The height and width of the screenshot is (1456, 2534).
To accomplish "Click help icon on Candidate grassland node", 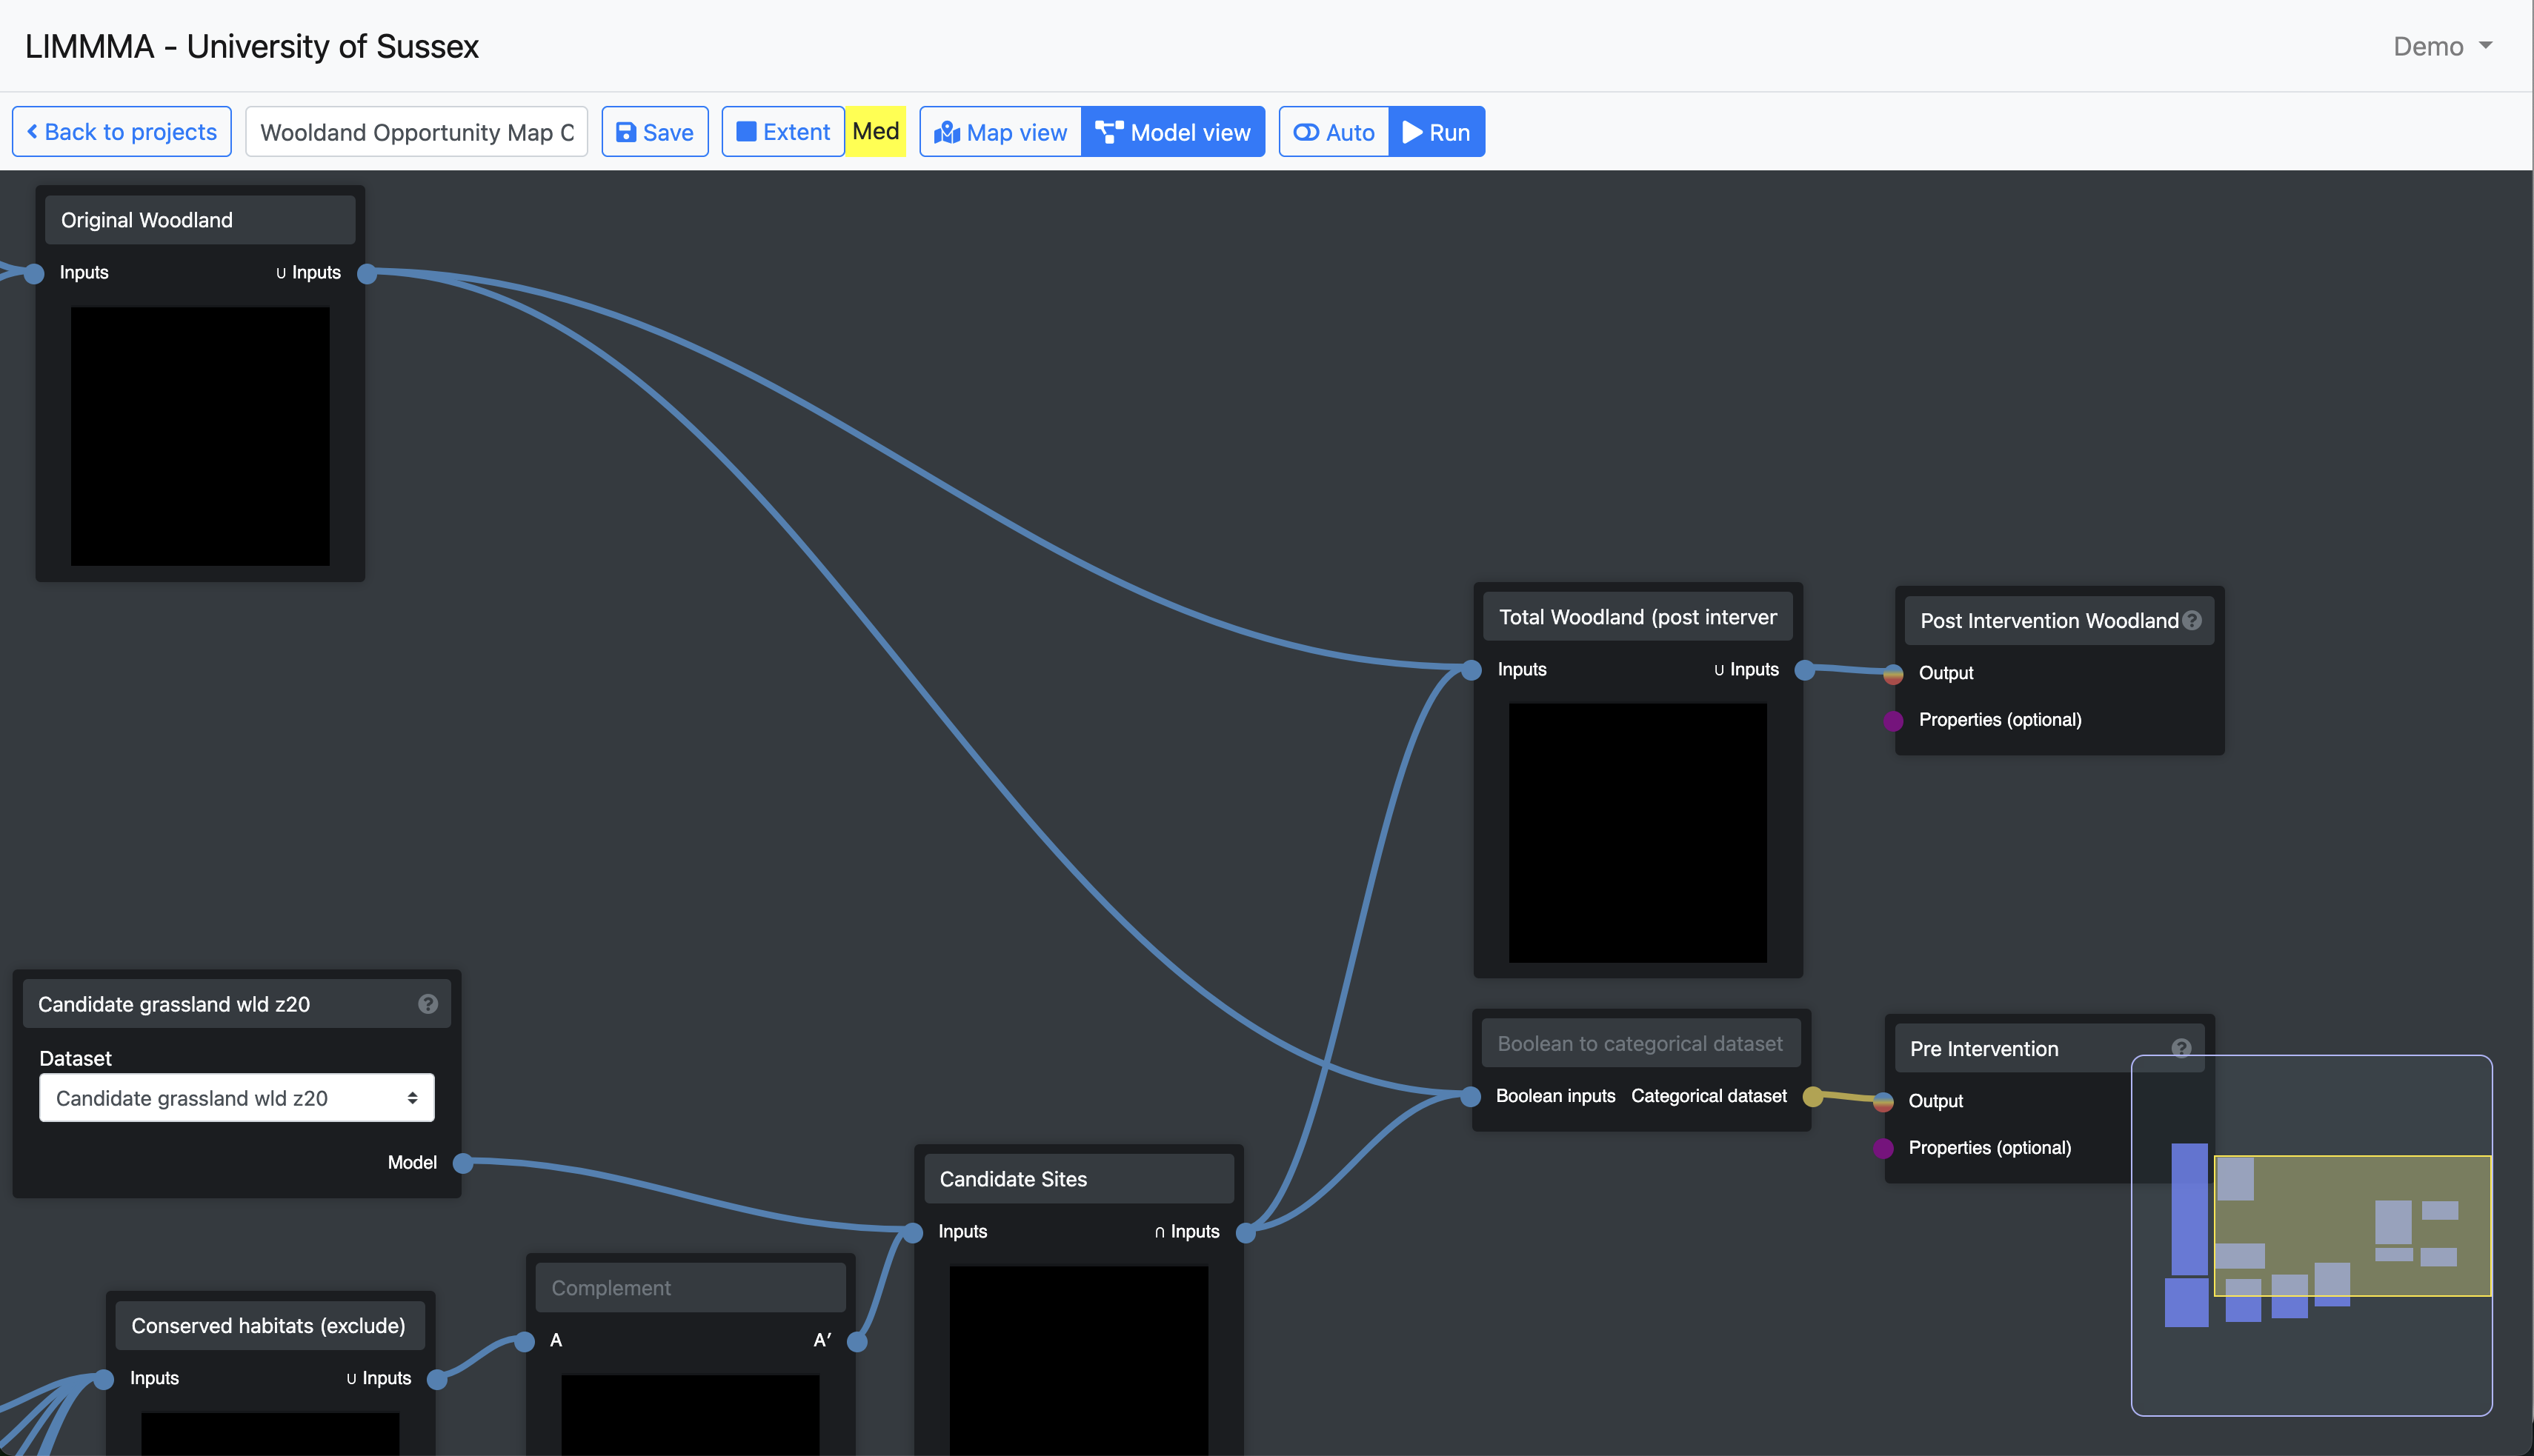I will tap(428, 1004).
